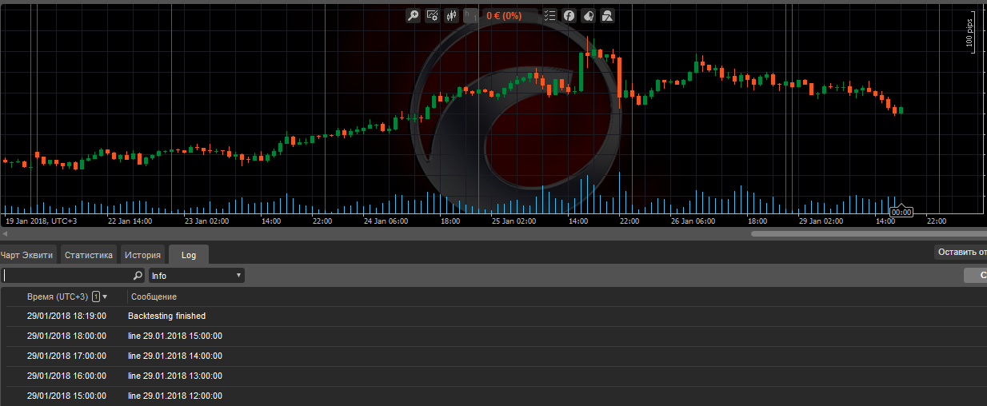This screenshot has height=406, width=987.
Task: Open the checklist viewing options icon
Action: pyautogui.click(x=549, y=15)
